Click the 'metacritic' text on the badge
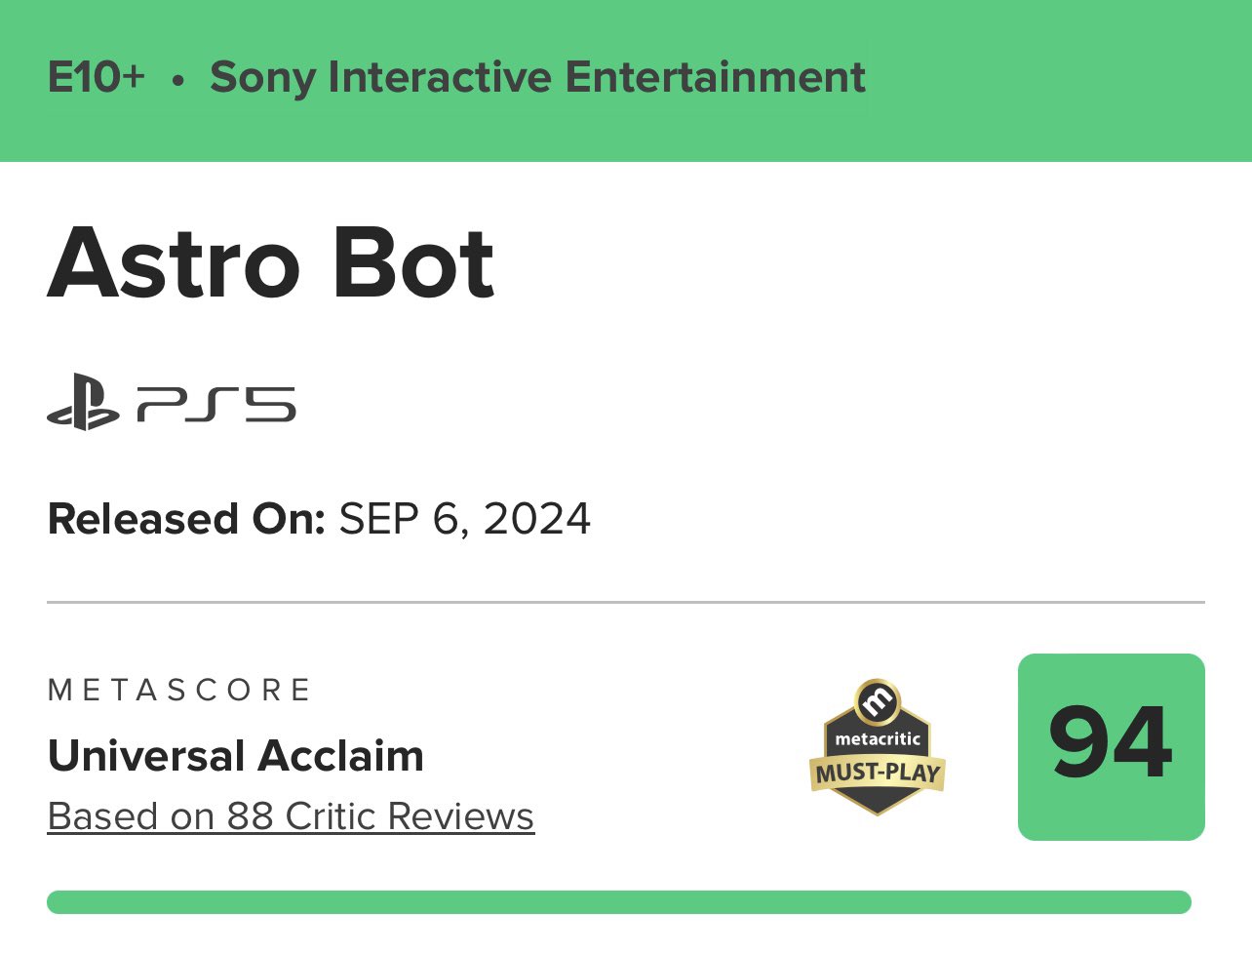The width and height of the screenshot is (1252, 953). 878,739
